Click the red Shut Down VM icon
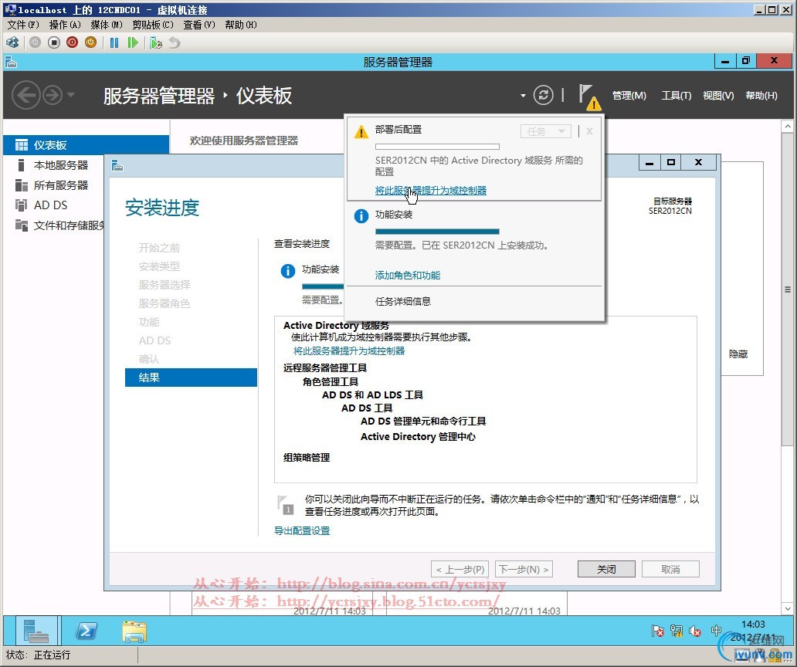 point(72,42)
